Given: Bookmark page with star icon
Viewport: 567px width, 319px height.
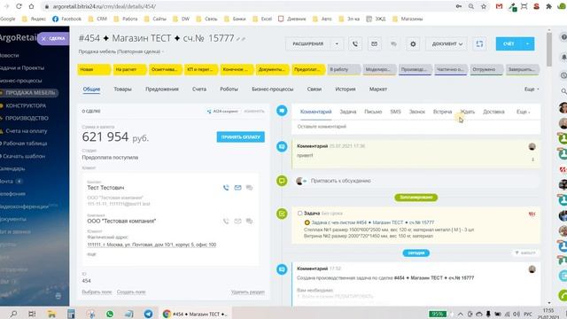Looking at the screenshot, I should click(484, 6).
